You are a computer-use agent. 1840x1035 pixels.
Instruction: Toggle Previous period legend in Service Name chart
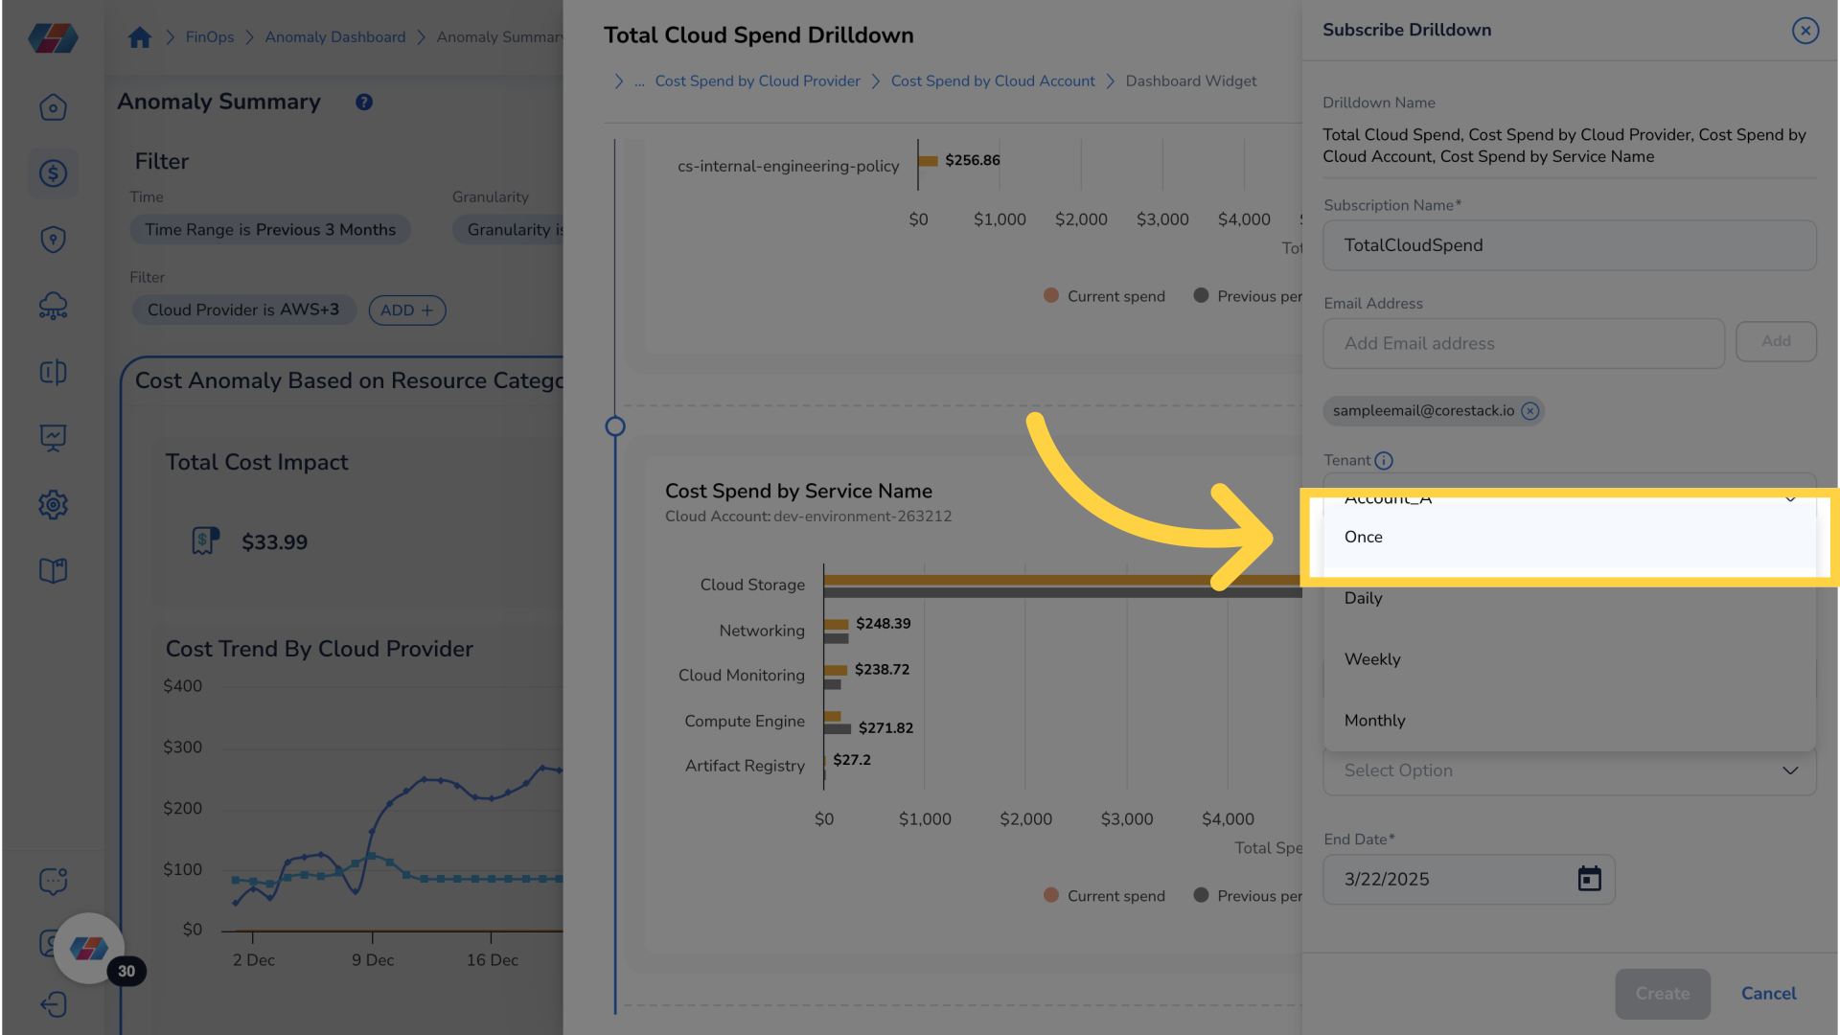1248,895
